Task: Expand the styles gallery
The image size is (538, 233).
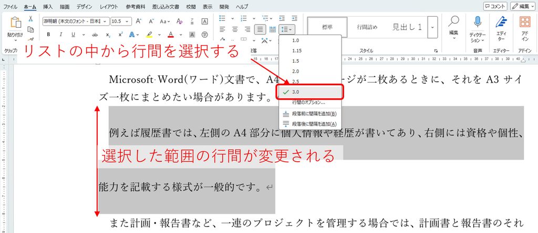Action: click(433, 27)
